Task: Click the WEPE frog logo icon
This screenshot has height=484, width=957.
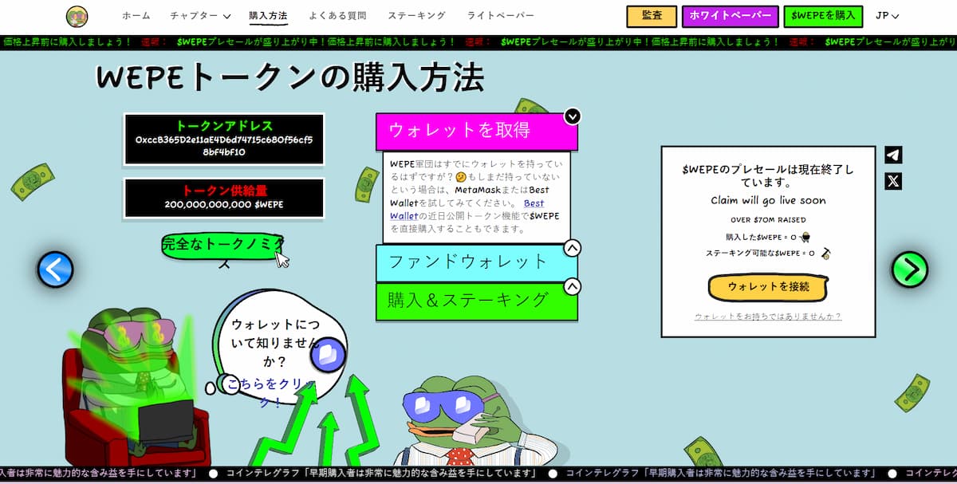Action: click(x=77, y=16)
